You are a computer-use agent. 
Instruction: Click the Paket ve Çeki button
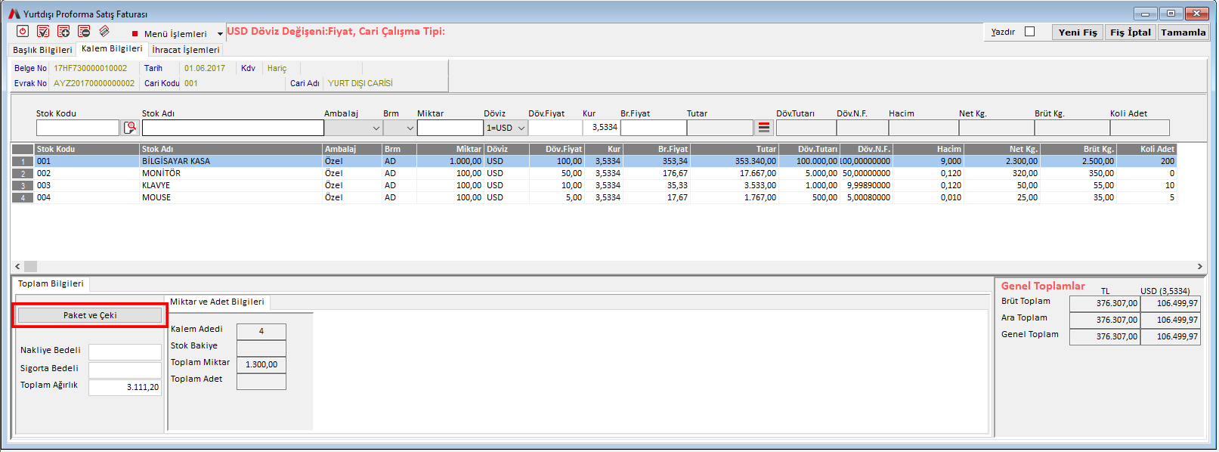[x=90, y=315]
